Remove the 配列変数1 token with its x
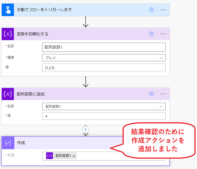 pyautogui.click(x=74, y=156)
